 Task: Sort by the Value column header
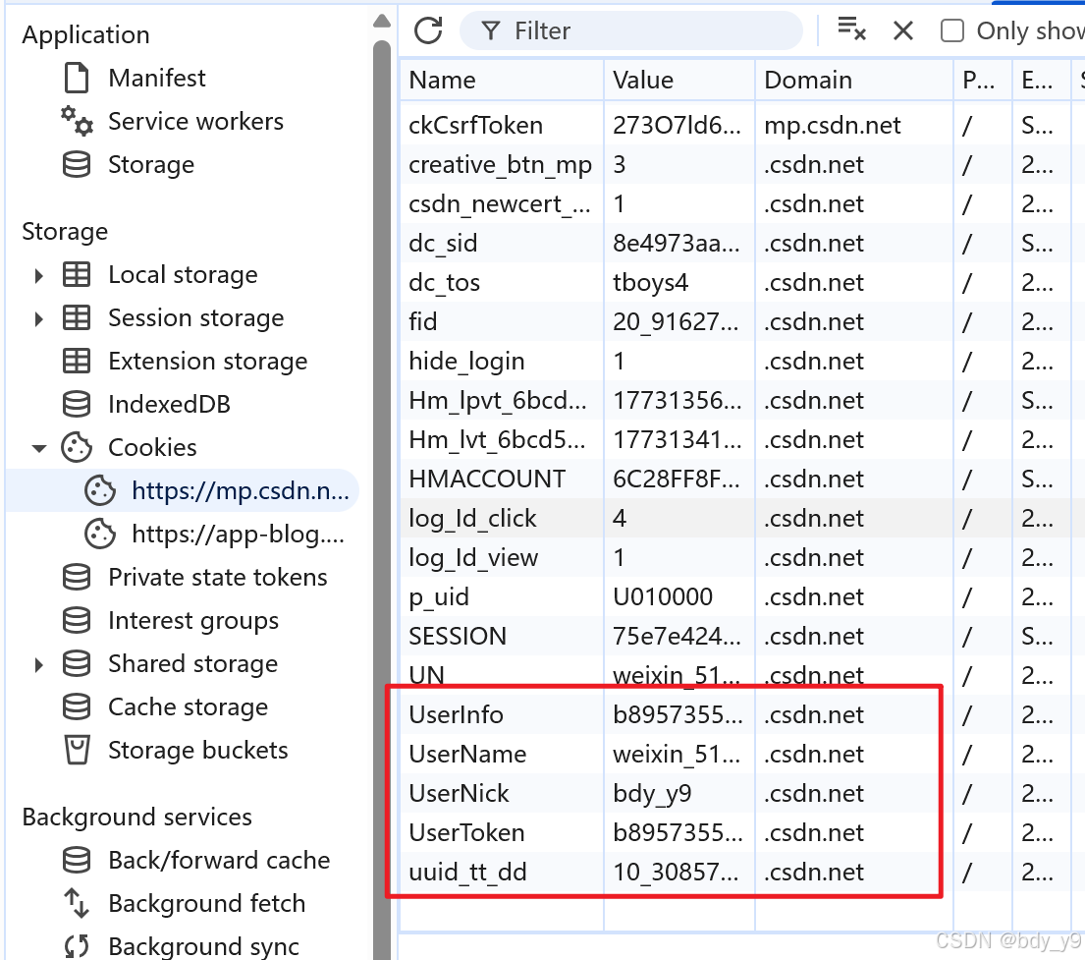(x=678, y=81)
